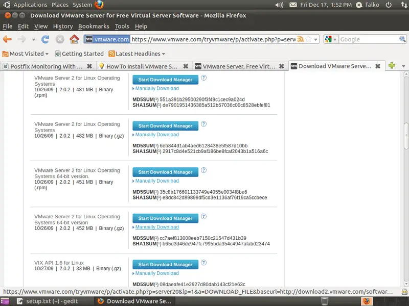Viewport: 409px width, 306px height.
Task: Click the stop loading button
Action: pos(60,39)
